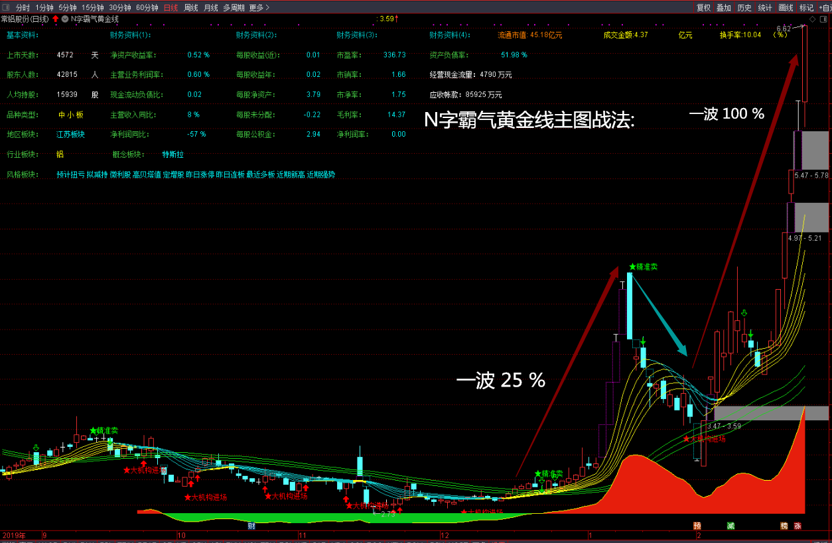Open the 统计 statistics tool
The width and height of the screenshot is (832, 543).
(766, 8)
